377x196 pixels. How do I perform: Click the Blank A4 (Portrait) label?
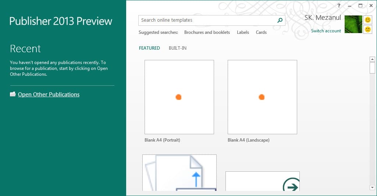click(162, 140)
